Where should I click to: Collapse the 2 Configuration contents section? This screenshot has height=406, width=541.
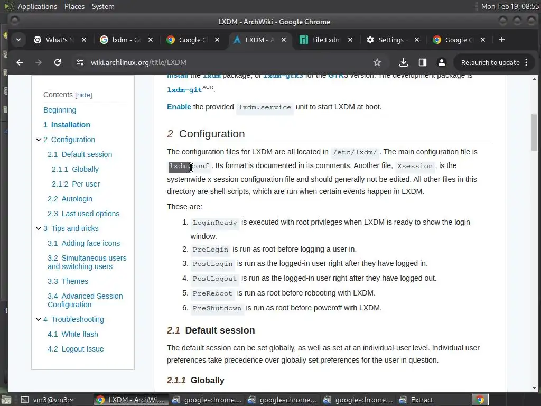click(x=39, y=140)
